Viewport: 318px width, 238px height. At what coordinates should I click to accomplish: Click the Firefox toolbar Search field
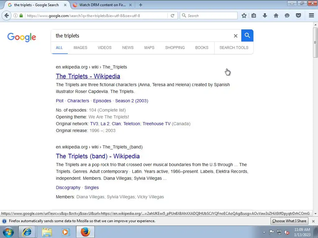tap(209, 15)
